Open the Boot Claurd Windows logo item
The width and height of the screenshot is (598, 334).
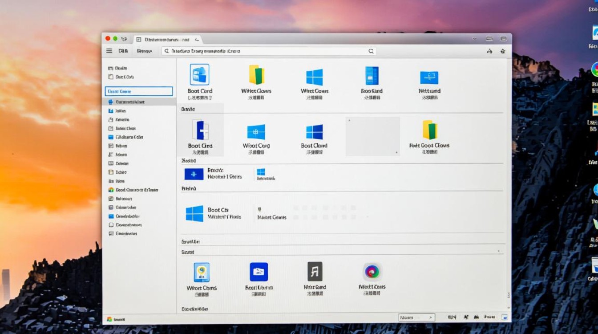coord(314,132)
